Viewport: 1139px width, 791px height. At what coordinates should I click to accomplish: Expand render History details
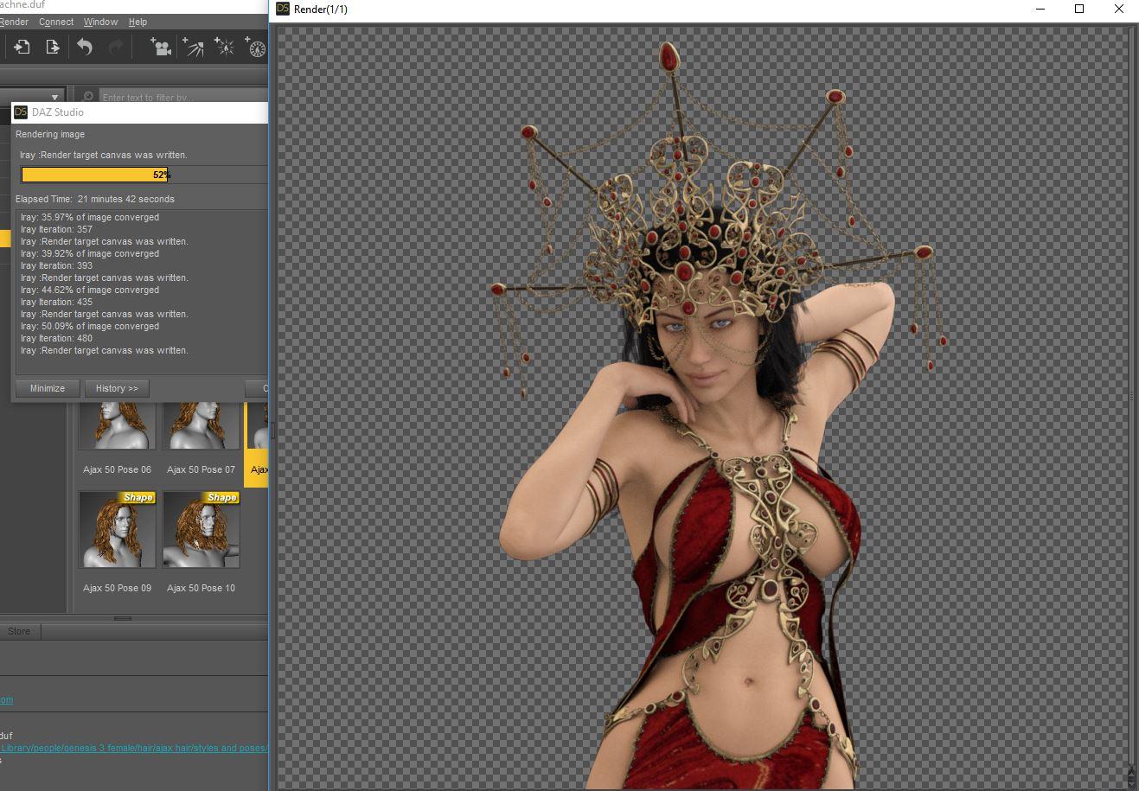pos(117,388)
